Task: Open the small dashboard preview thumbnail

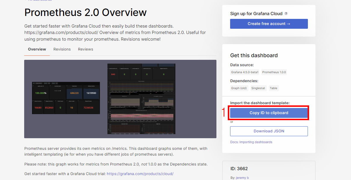Action: (x=66, y=98)
